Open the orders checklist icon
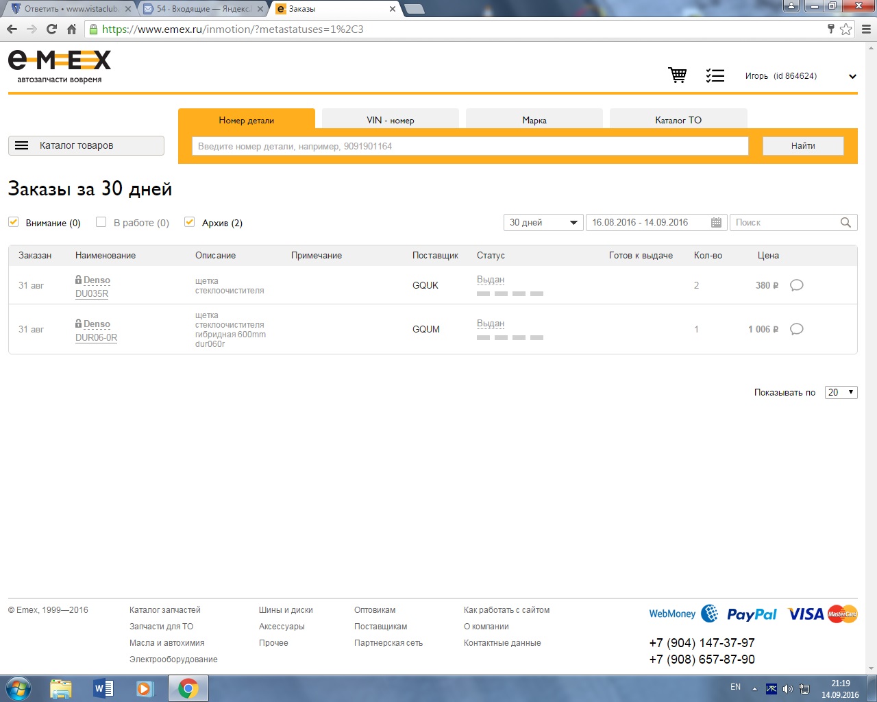 715,75
